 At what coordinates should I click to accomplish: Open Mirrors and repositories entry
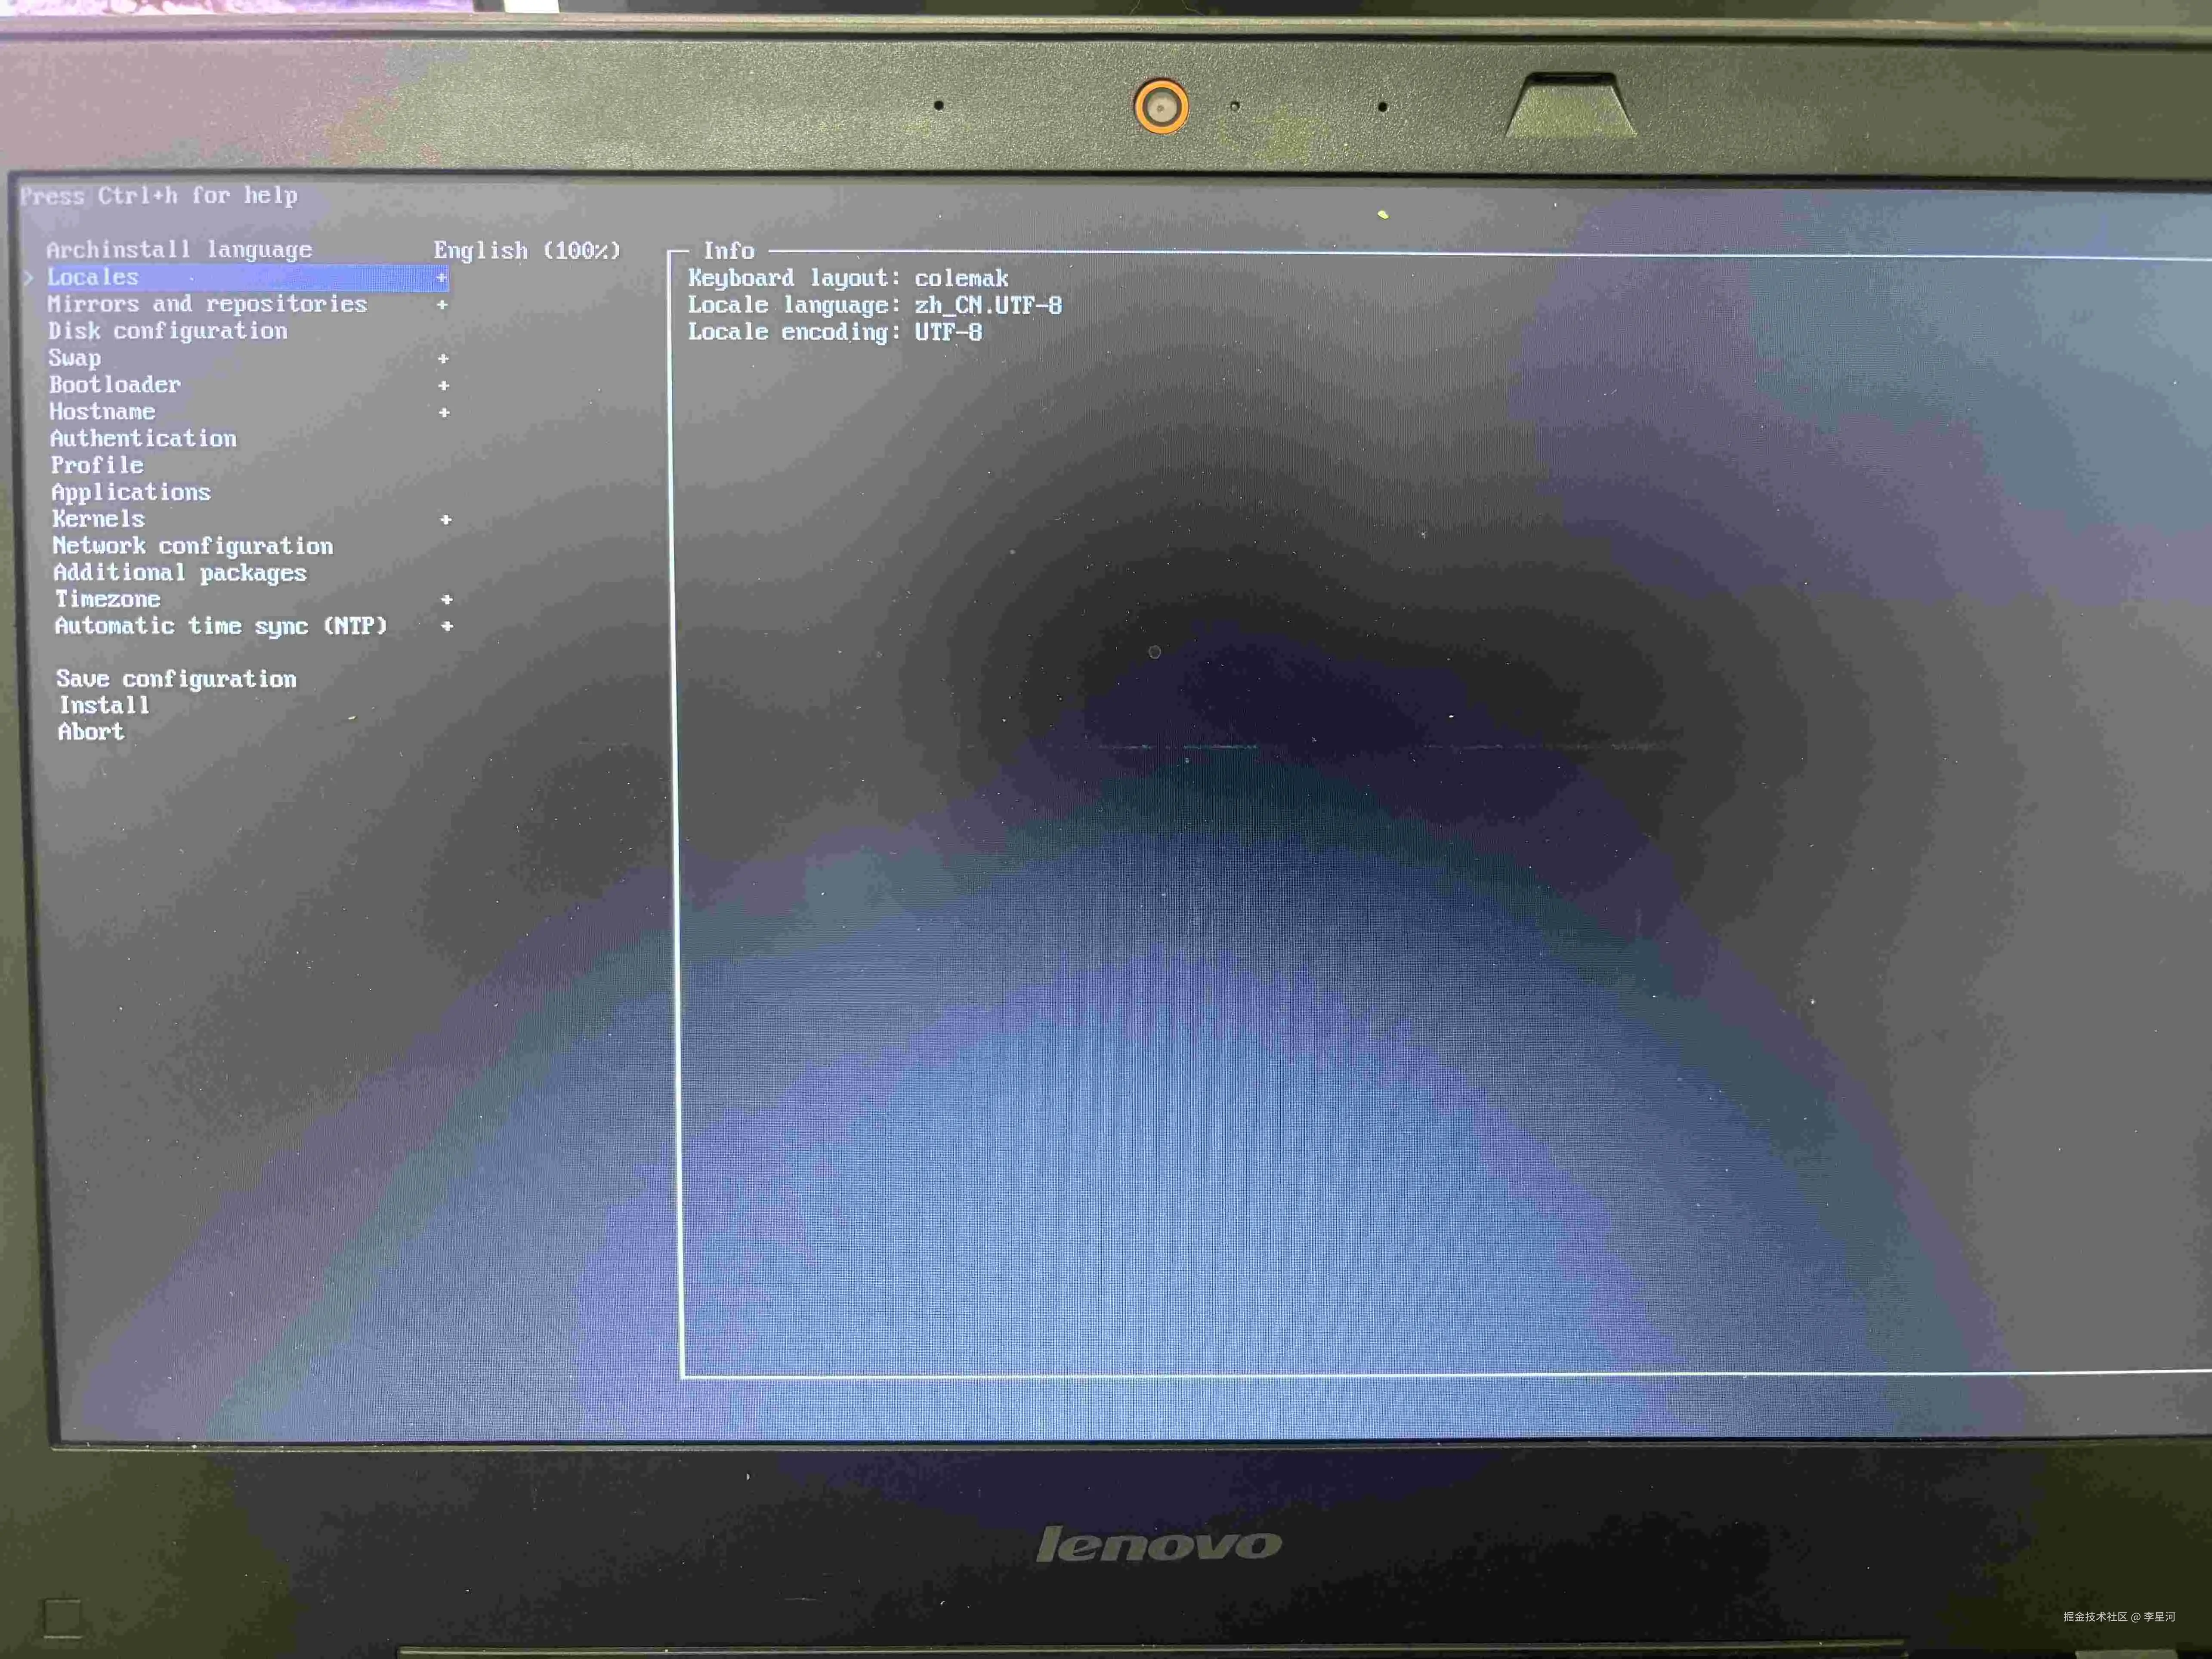(207, 304)
